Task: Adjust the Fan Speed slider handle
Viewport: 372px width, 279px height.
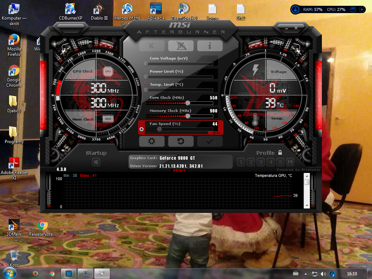Action: [159, 129]
